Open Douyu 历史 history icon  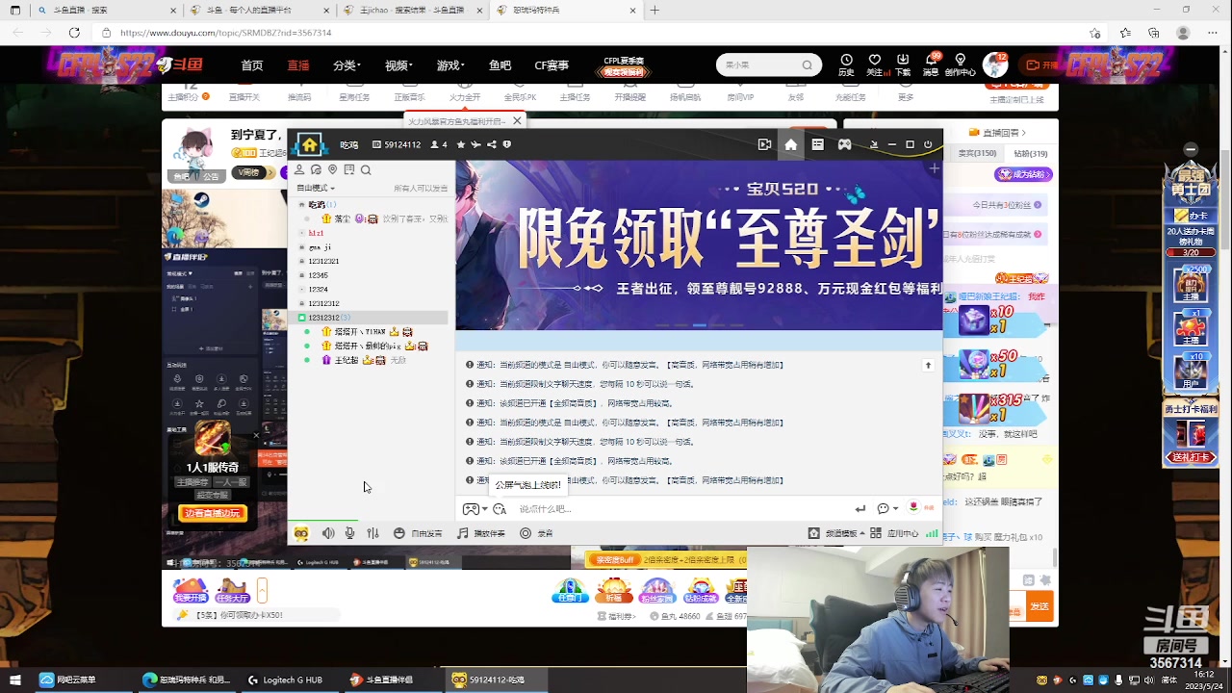pyautogui.click(x=846, y=65)
